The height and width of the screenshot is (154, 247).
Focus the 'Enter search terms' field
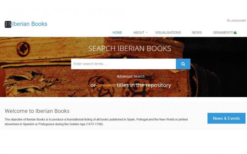coord(123,64)
